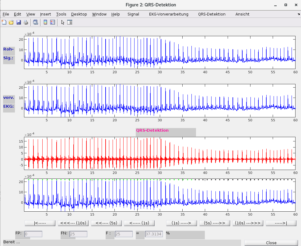Open the EKG-Vorverarbeitung menu

point(169,14)
